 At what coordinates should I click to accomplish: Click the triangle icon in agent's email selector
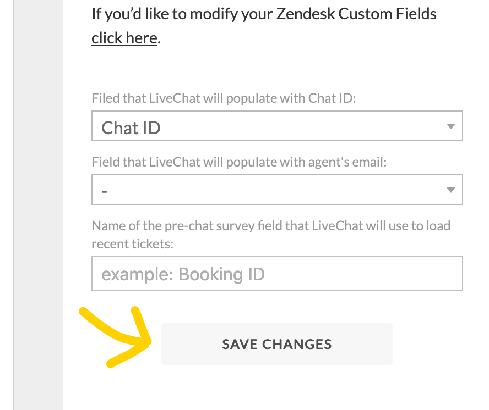(x=450, y=190)
